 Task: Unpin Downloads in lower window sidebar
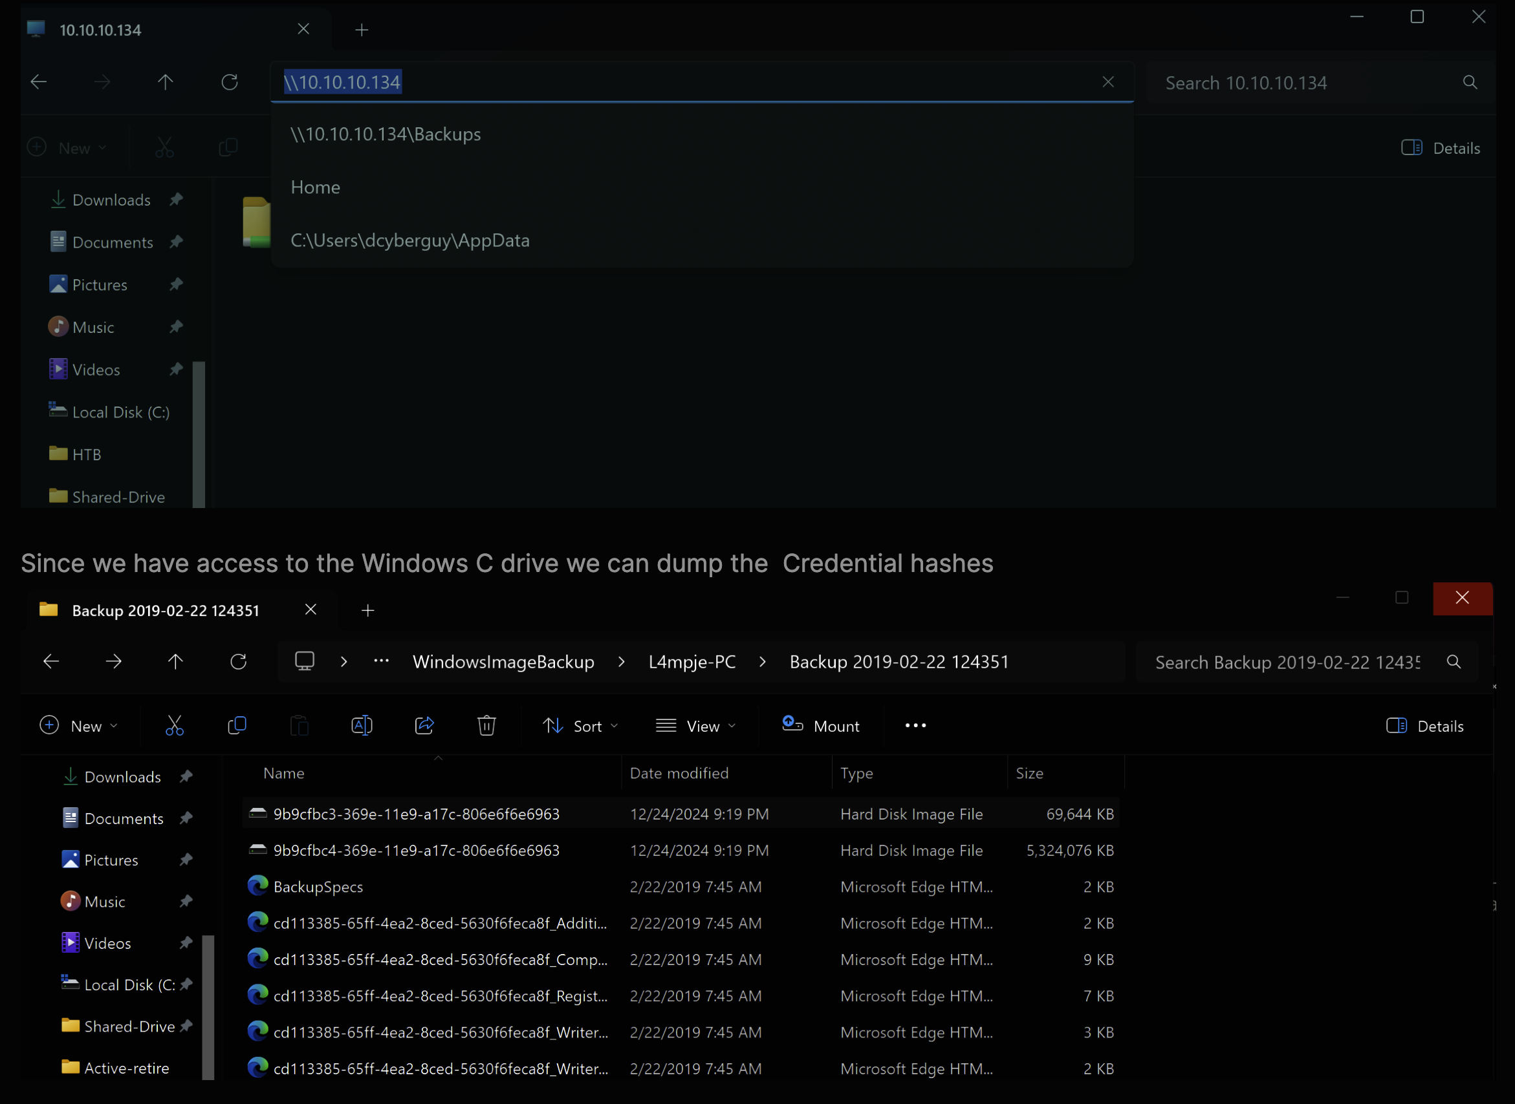click(x=186, y=776)
